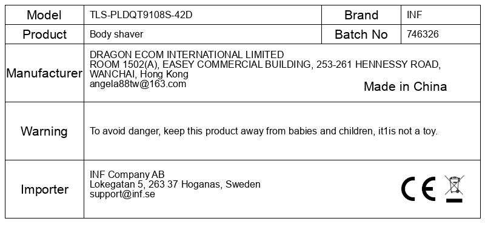
Task: Select the Manufacturer label cell
Action: [44, 73]
